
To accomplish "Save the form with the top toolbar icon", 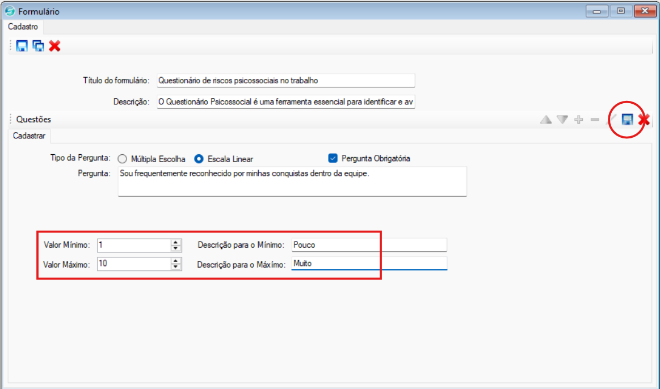I will [22, 46].
